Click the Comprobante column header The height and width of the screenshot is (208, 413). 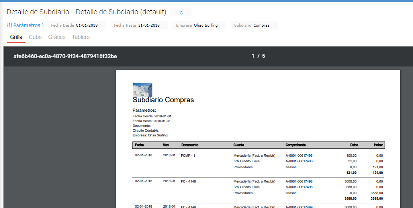pos(296,145)
